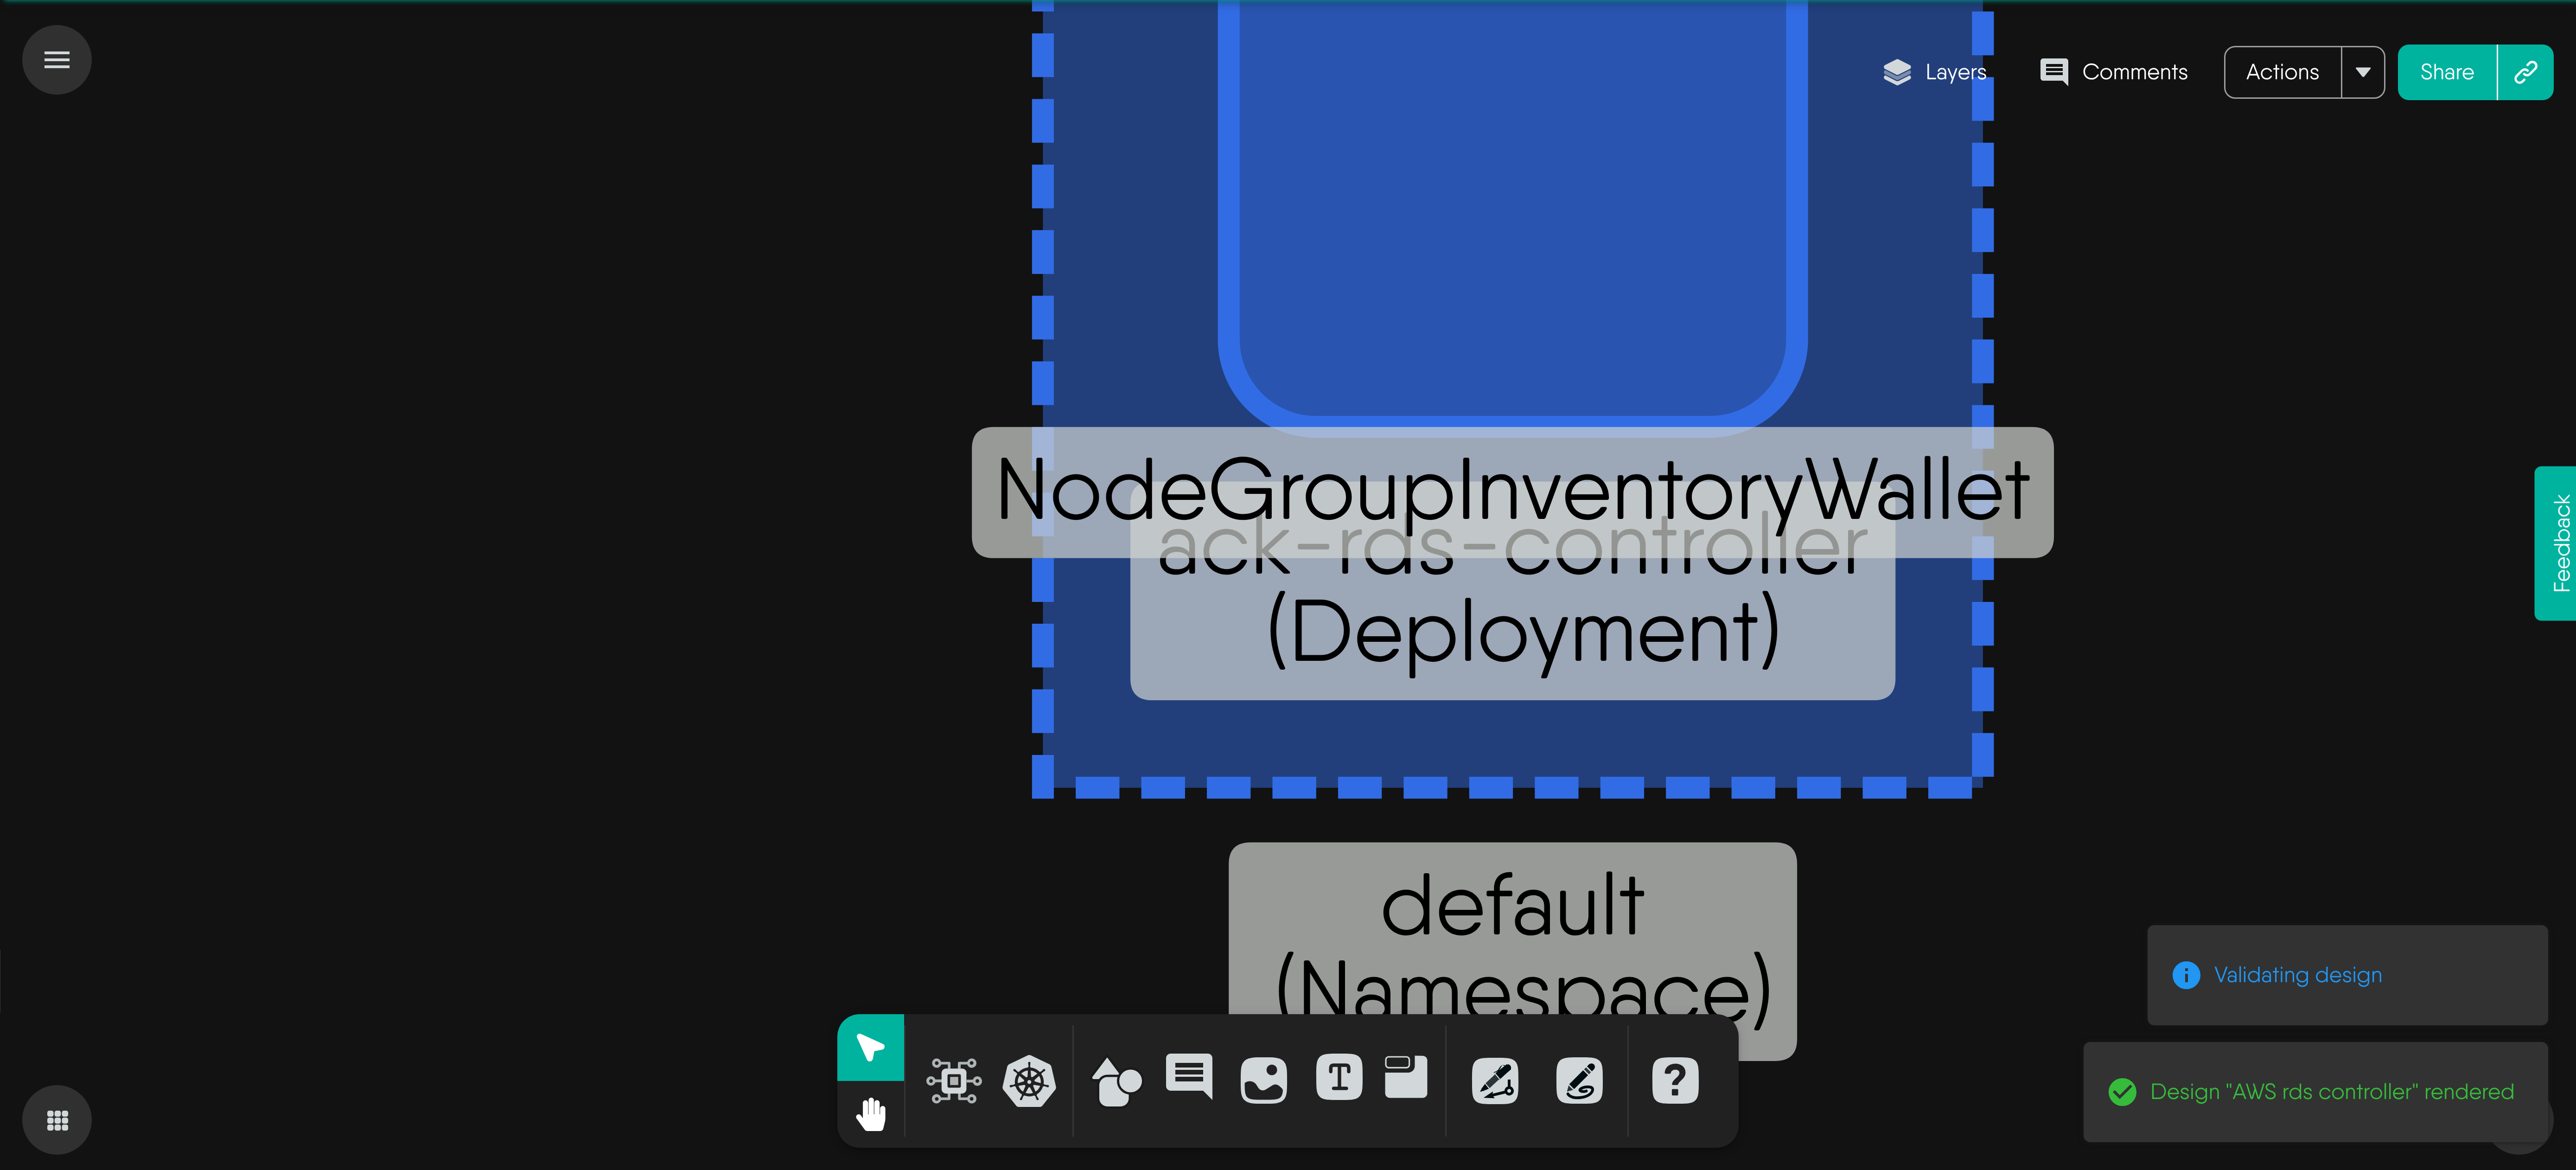Select the pointer/select tool

(870, 1047)
